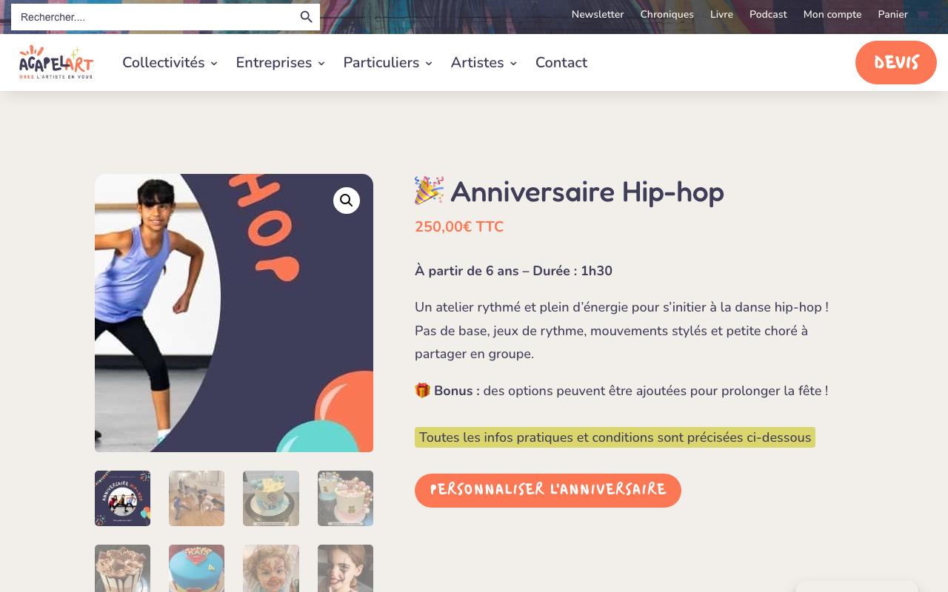Screen dimensions: 948x592
Task: Open the Artistes dropdown menu
Action: [x=484, y=63]
